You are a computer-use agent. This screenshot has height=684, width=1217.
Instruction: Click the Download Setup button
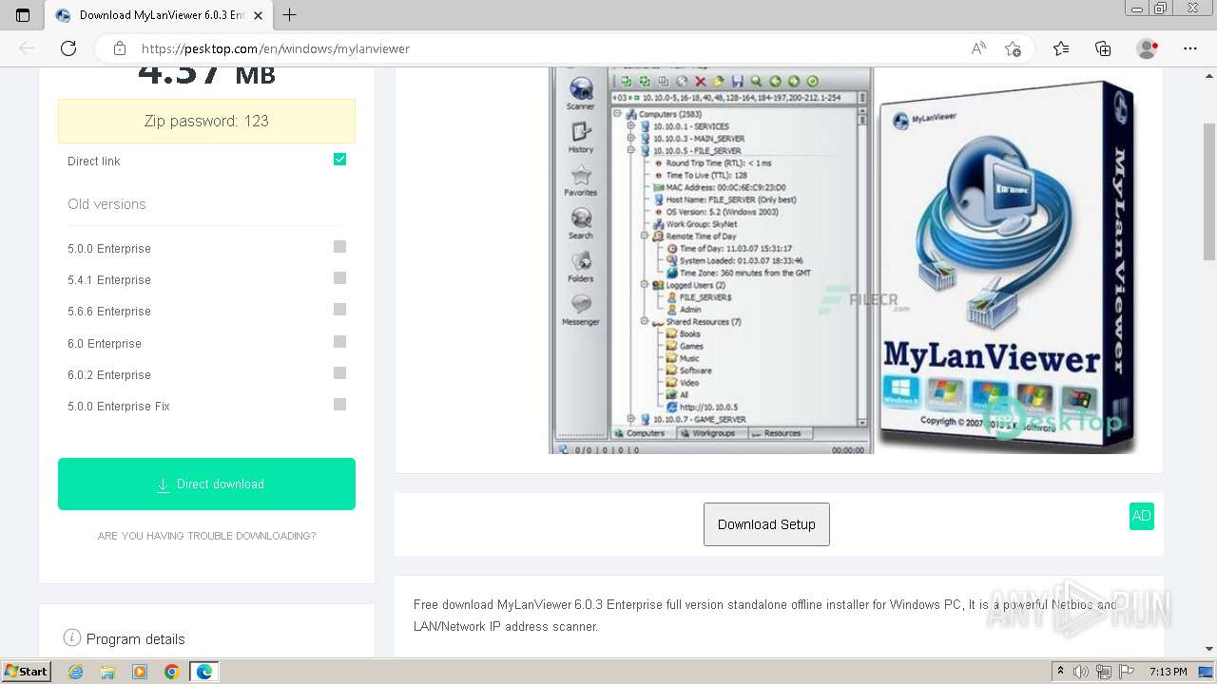[x=766, y=524]
